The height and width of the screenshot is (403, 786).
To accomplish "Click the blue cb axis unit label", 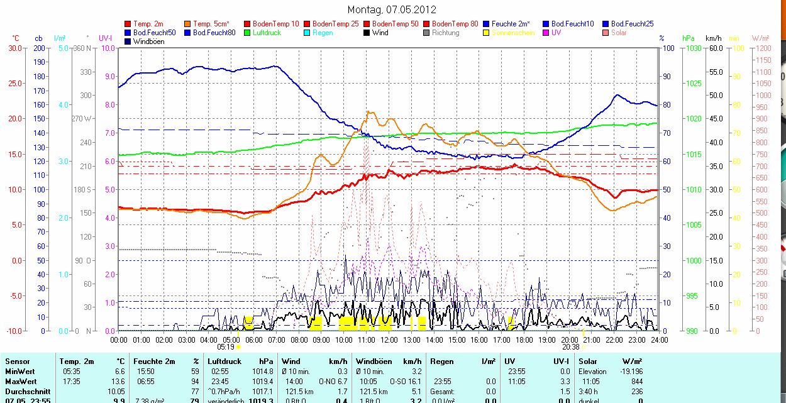I will 39,39.
